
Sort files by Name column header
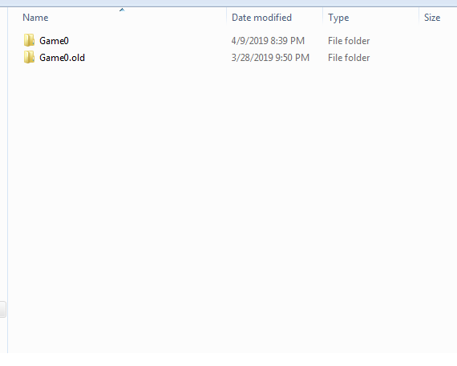click(x=35, y=18)
